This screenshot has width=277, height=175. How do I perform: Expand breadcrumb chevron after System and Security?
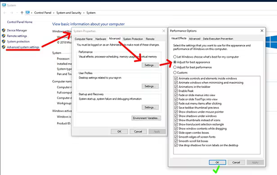click(84, 13)
